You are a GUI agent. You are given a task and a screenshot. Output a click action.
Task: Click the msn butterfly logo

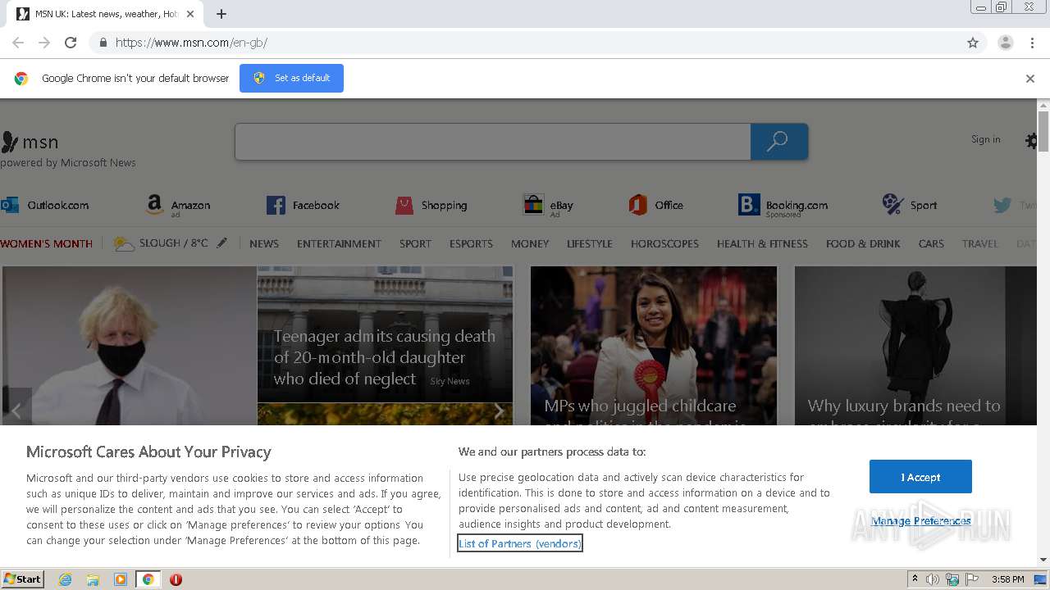coord(30,142)
